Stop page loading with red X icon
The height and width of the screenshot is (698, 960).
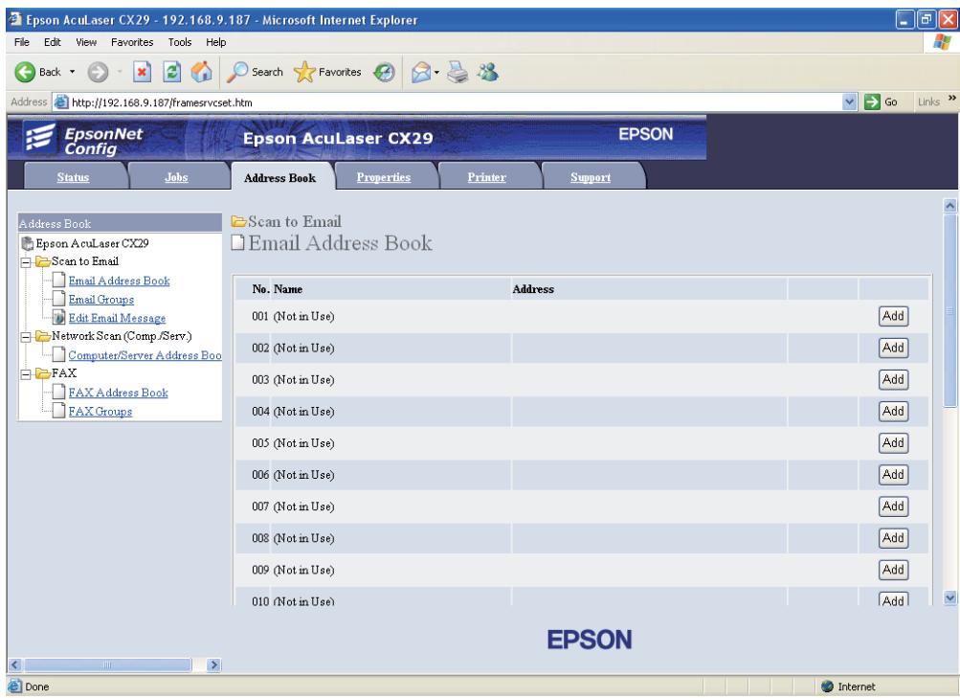coord(142,72)
